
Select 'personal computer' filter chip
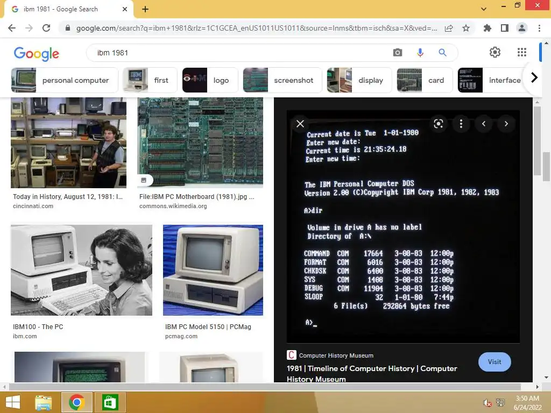(x=65, y=80)
